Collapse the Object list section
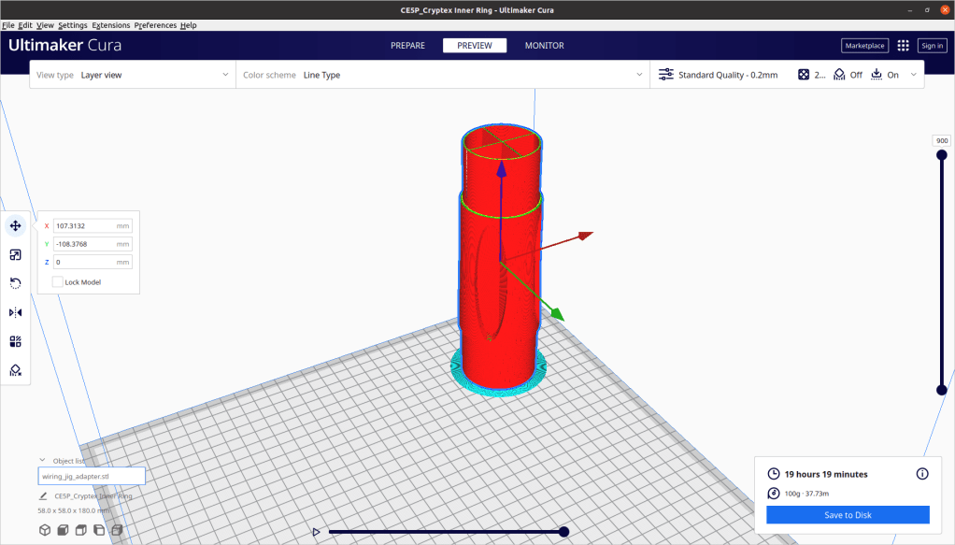 [42, 460]
